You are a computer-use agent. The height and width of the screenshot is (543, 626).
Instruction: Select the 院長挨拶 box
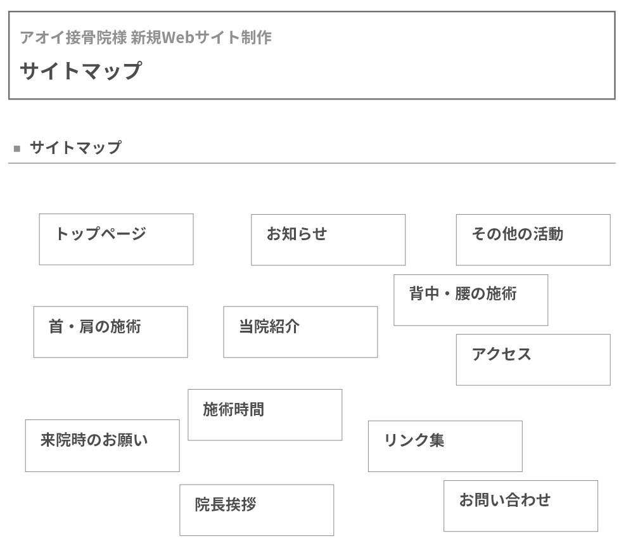(x=256, y=510)
